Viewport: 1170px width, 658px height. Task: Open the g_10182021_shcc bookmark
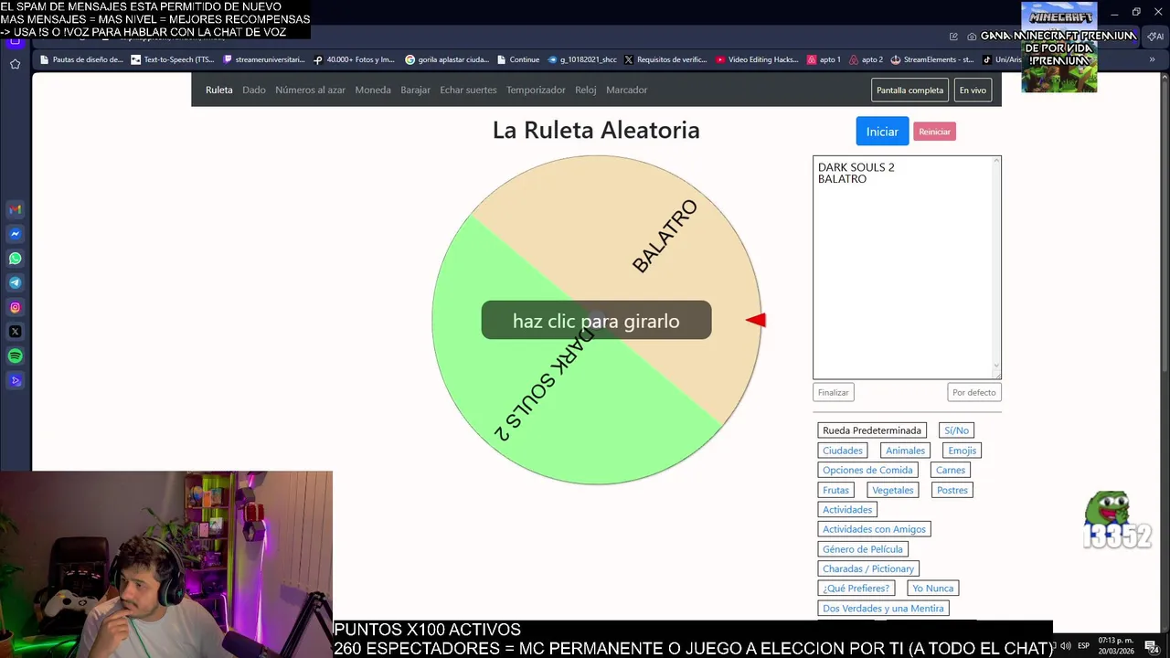(582, 59)
